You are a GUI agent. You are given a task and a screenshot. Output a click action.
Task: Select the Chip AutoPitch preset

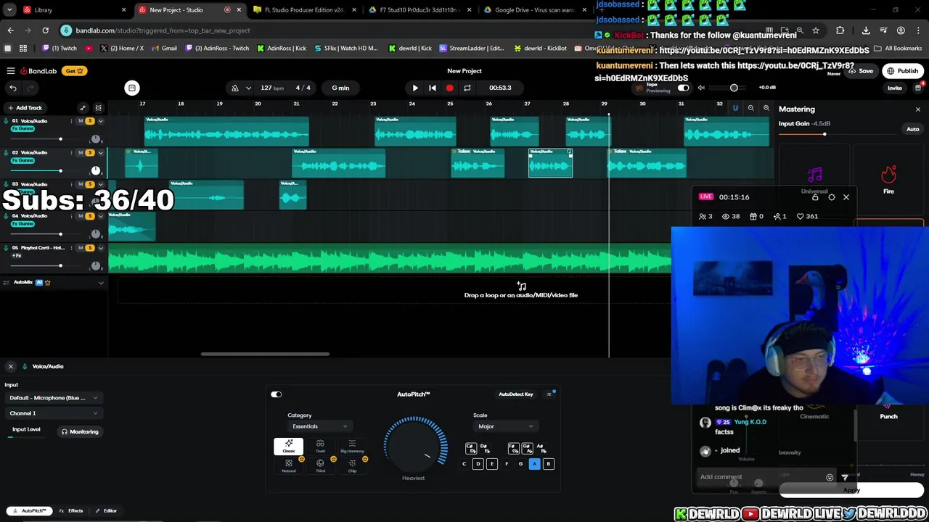(352, 465)
